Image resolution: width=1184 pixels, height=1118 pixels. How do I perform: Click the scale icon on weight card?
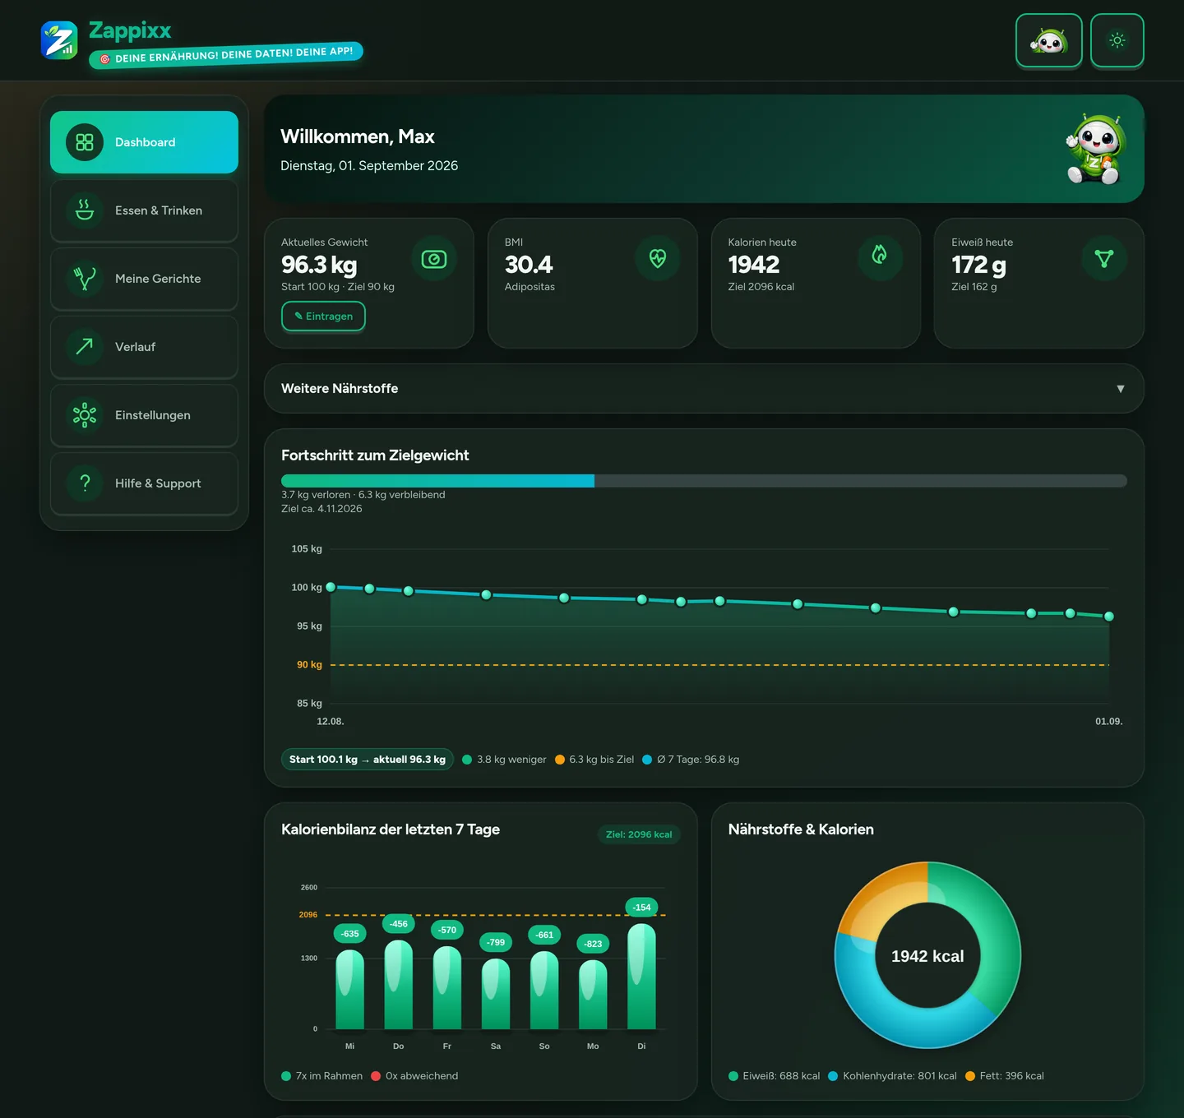coord(433,259)
